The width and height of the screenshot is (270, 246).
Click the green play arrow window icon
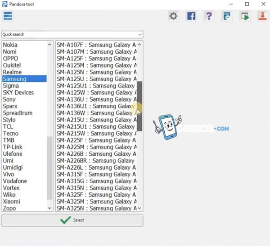[245, 16]
